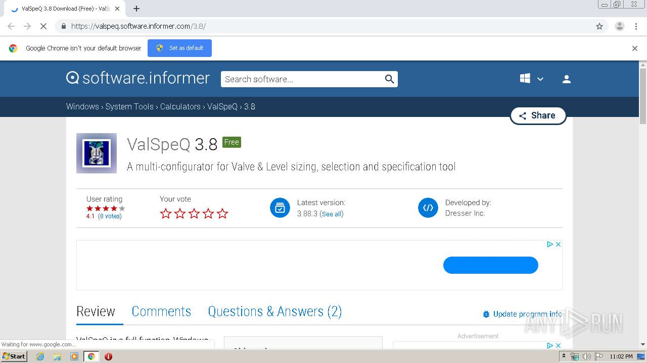647x363 pixels.
Task: Open the See all versions link
Action: tap(332, 214)
